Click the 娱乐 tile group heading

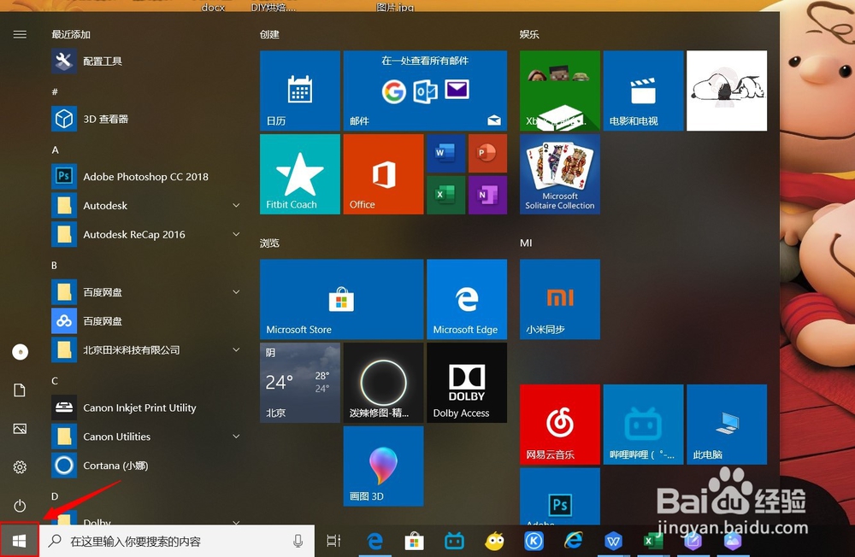(529, 34)
